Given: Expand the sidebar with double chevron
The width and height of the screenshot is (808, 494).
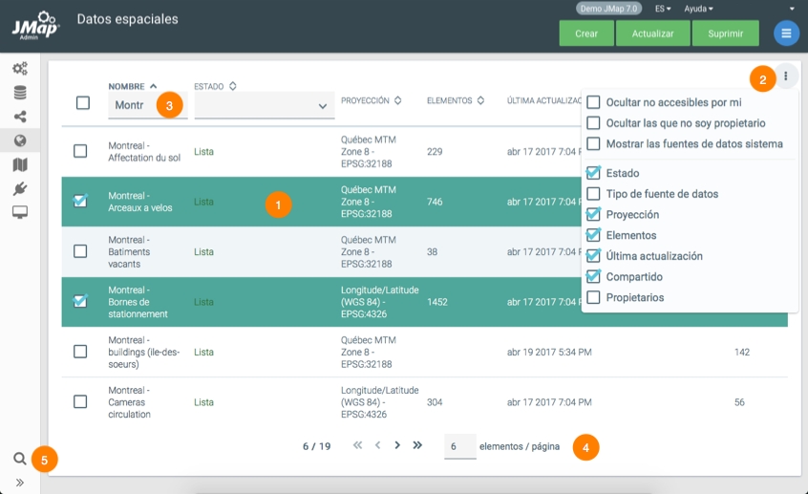Looking at the screenshot, I should pyautogui.click(x=20, y=483).
